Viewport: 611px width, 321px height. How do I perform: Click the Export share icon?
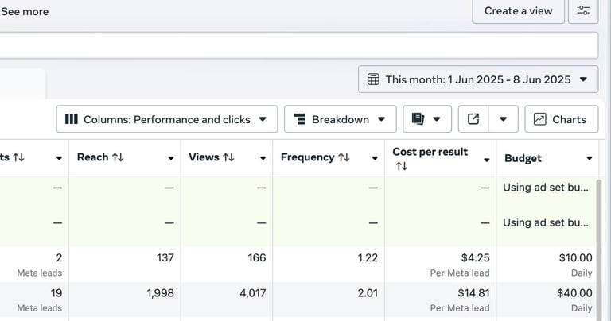[473, 119]
